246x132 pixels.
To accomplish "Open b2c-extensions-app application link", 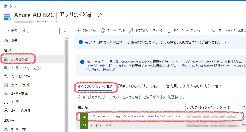I will tap(137, 116).
